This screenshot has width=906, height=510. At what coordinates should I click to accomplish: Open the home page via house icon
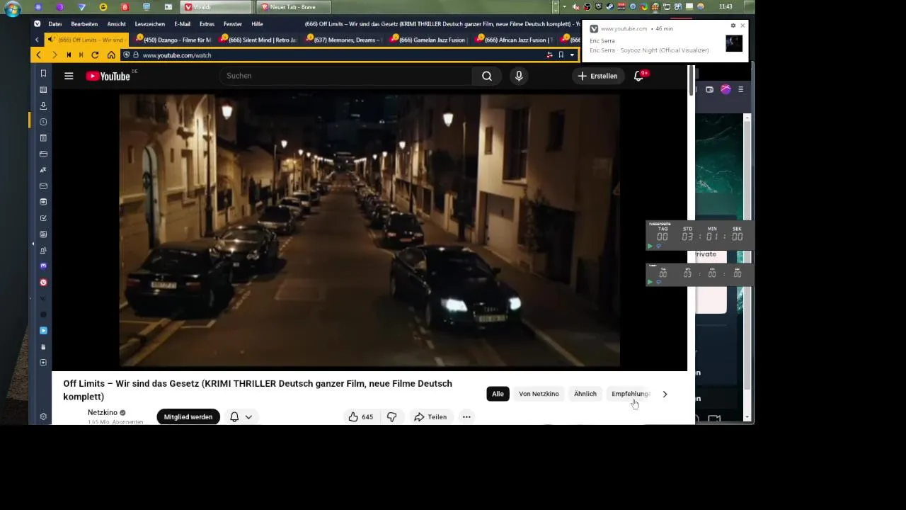111,55
